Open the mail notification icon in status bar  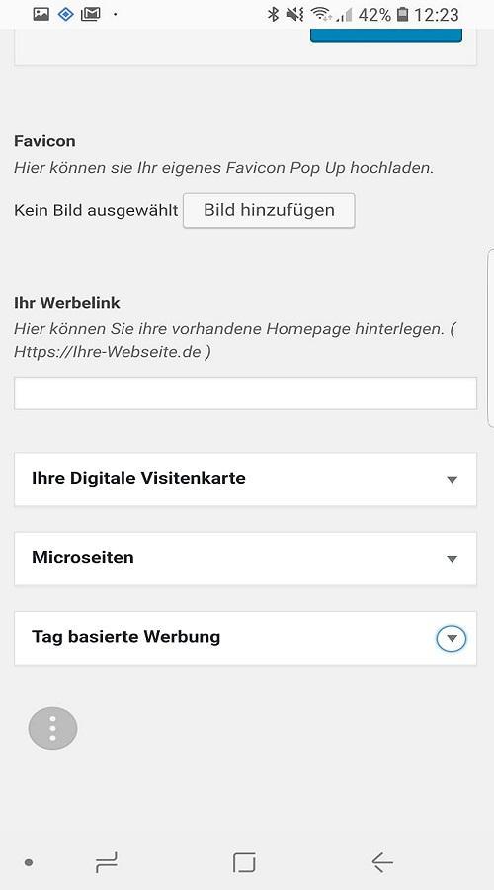(x=91, y=14)
